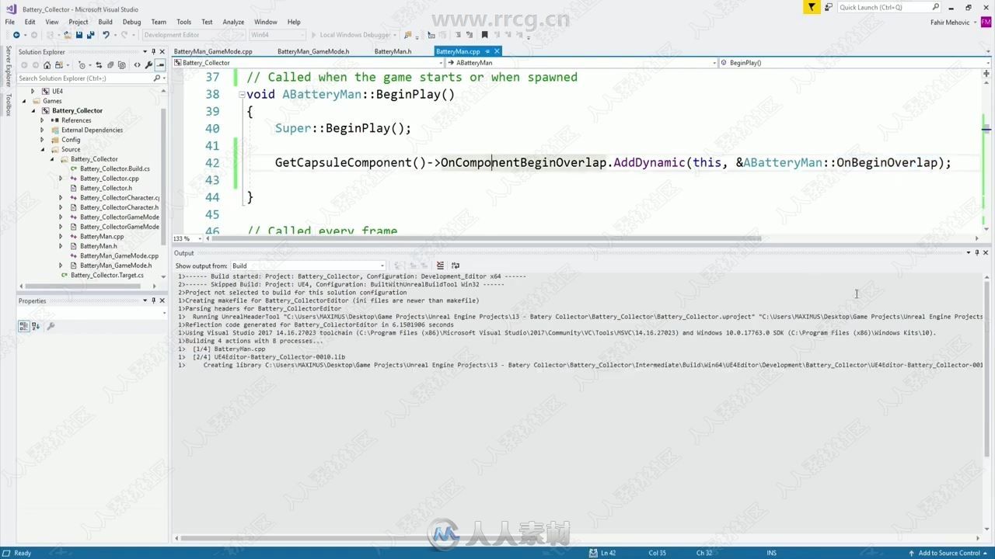Screen dimensions: 995x559
Task: Click Add to Source Control in status bar
Action: pyautogui.click(x=949, y=553)
